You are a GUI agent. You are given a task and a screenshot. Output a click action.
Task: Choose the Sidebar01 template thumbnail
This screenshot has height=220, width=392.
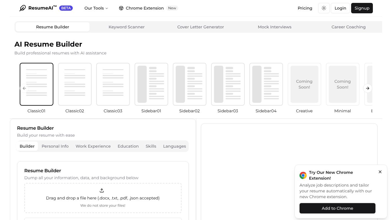pos(151,84)
